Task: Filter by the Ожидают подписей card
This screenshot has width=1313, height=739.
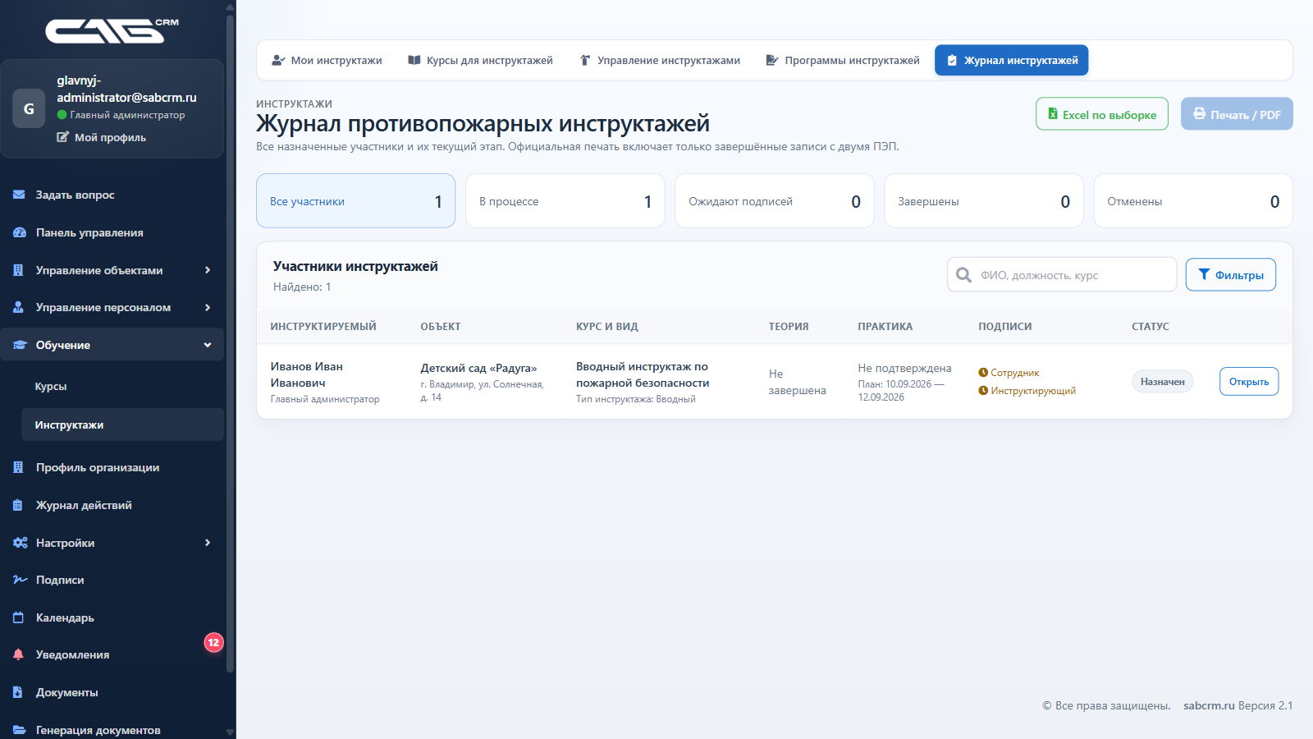Action: pyautogui.click(x=775, y=201)
